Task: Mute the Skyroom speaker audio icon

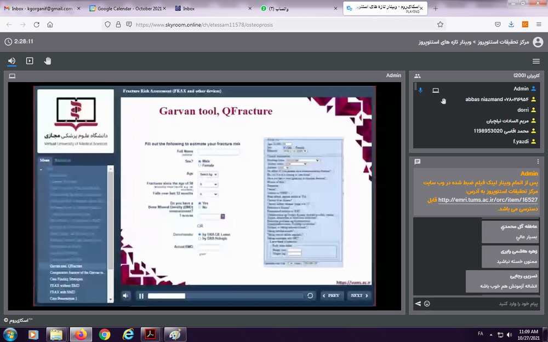Action: 12,61
